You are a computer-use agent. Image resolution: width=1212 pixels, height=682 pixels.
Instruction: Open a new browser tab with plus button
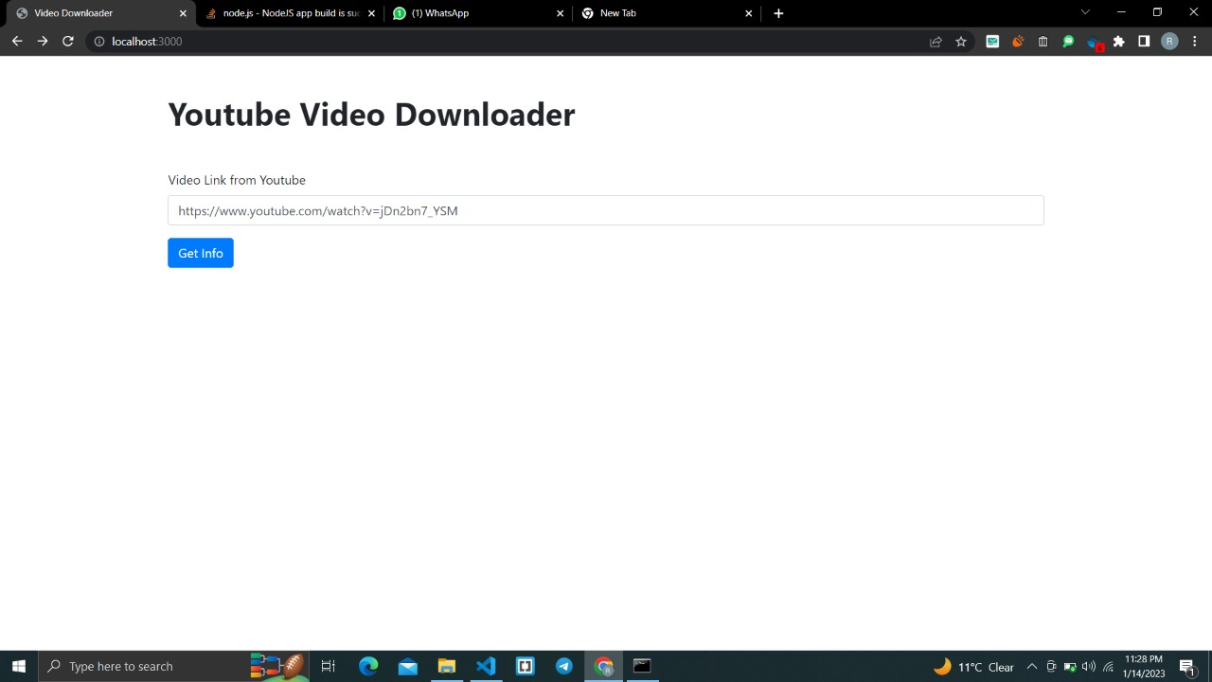778,13
